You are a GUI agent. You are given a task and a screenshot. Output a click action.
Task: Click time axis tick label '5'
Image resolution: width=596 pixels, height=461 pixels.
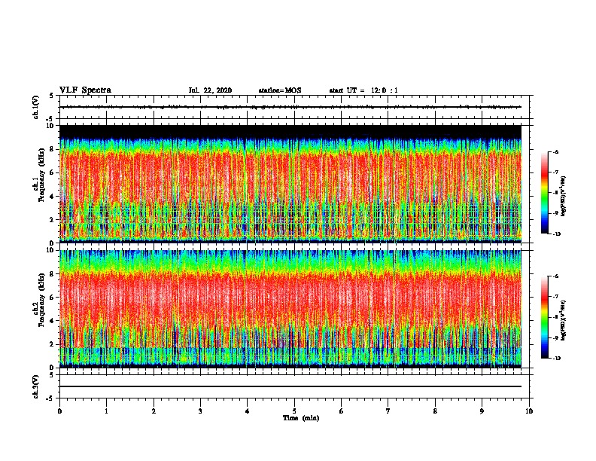pyautogui.click(x=294, y=411)
